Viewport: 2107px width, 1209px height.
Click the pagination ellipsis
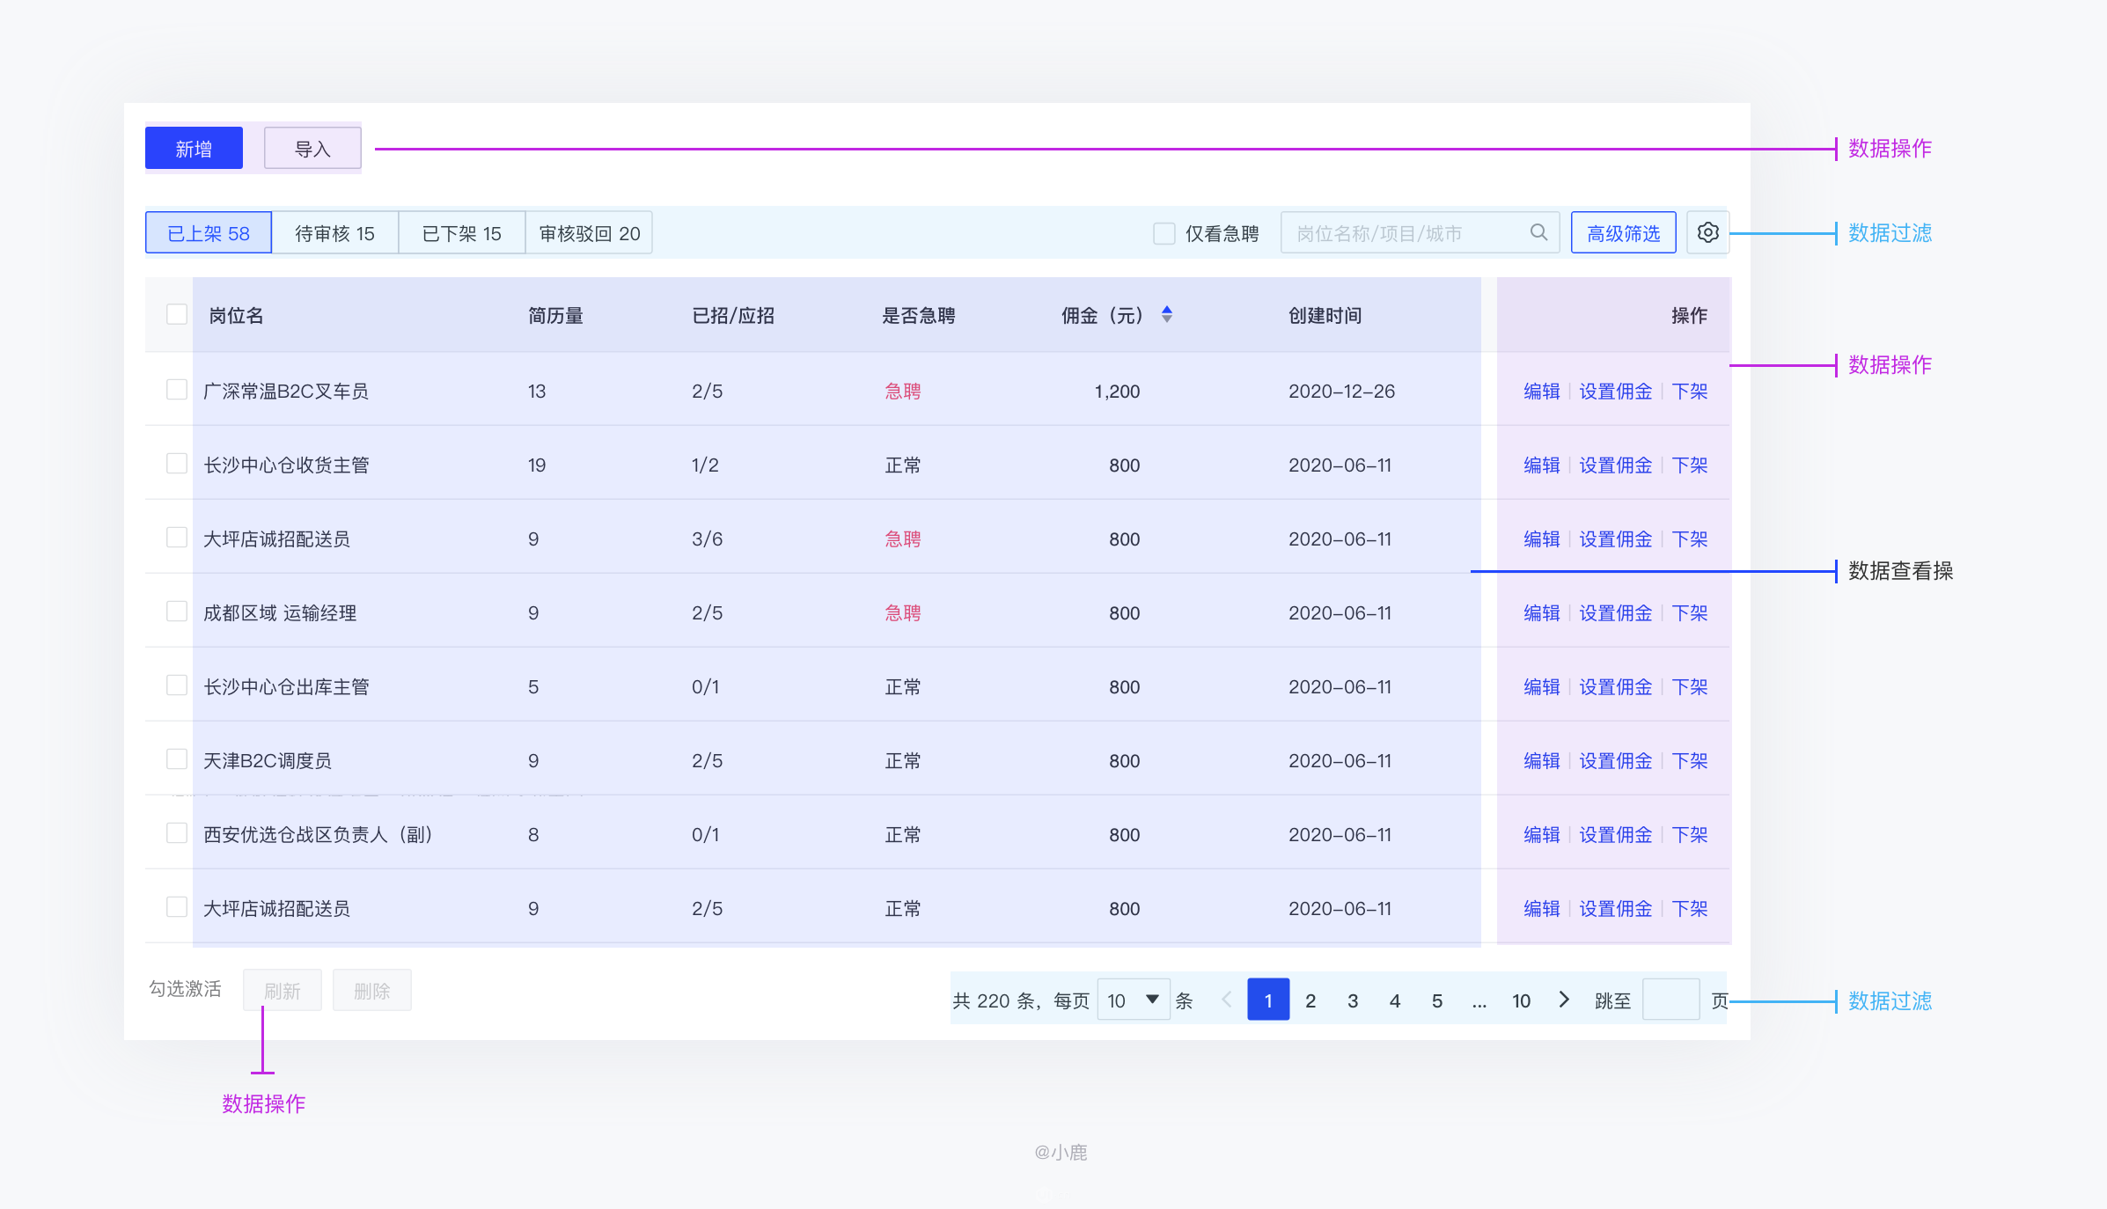coord(1479,1000)
